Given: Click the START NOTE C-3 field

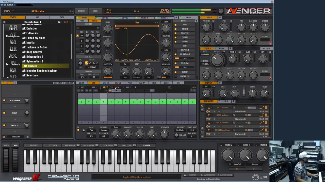Looking at the screenshot, I should [x=192, y=130].
